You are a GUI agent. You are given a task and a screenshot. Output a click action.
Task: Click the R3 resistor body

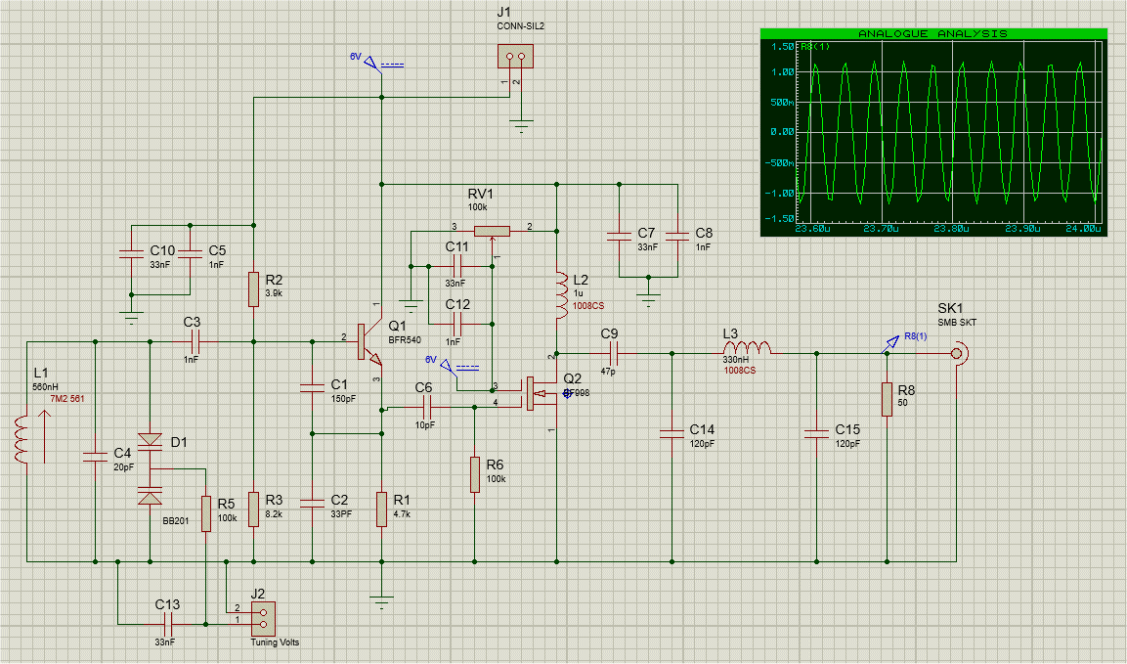coord(254,509)
